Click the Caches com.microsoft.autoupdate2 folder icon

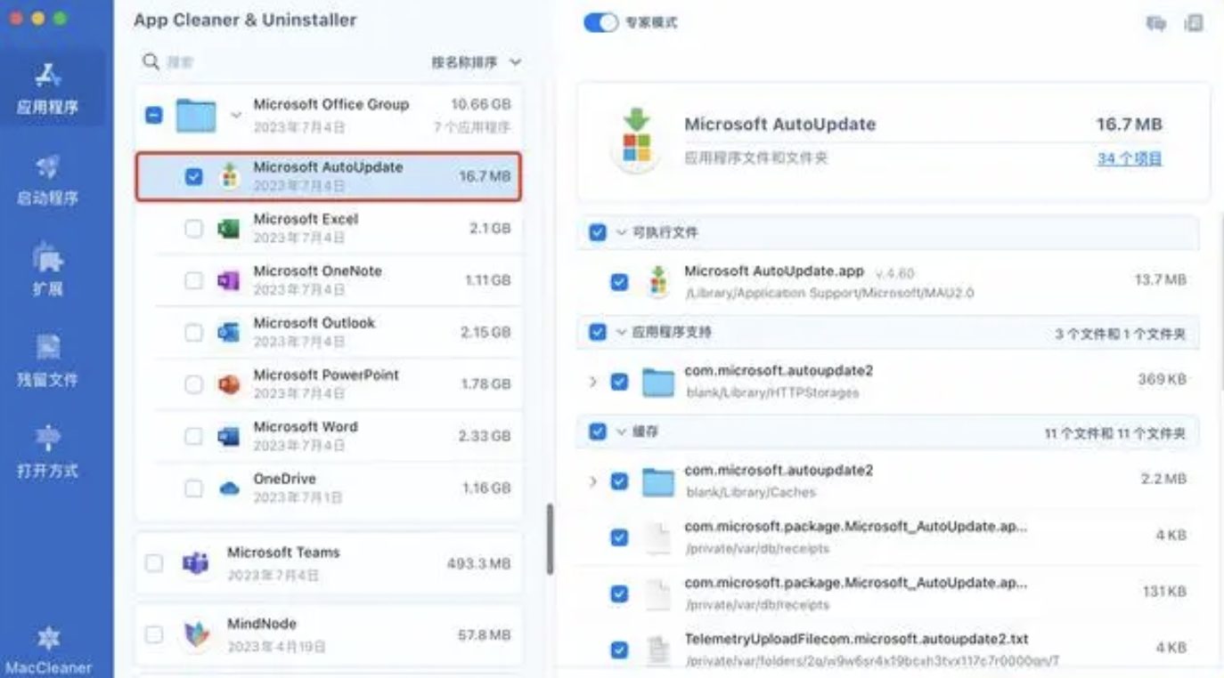coord(658,481)
